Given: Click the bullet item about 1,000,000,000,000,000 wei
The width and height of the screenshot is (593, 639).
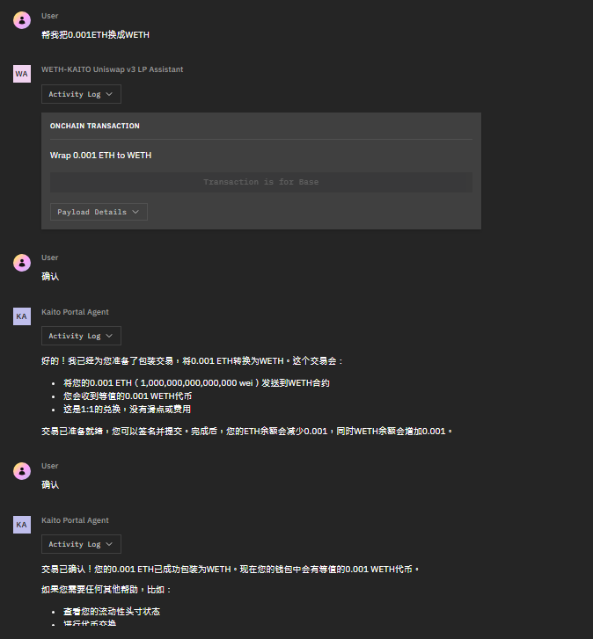Looking at the screenshot, I should pos(196,383).
